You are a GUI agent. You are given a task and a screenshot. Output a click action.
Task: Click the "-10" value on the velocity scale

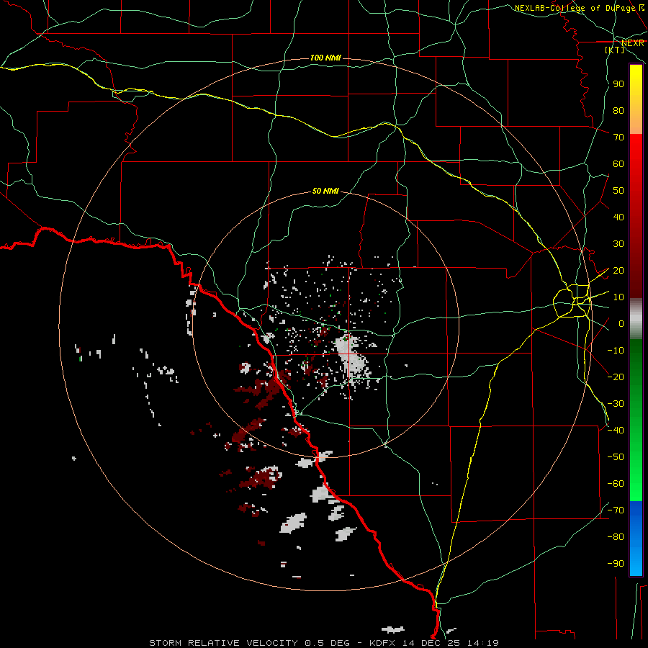tap(616, 351)
